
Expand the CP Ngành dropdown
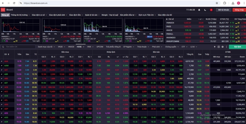pyautogui.click(x=128, y=47)
